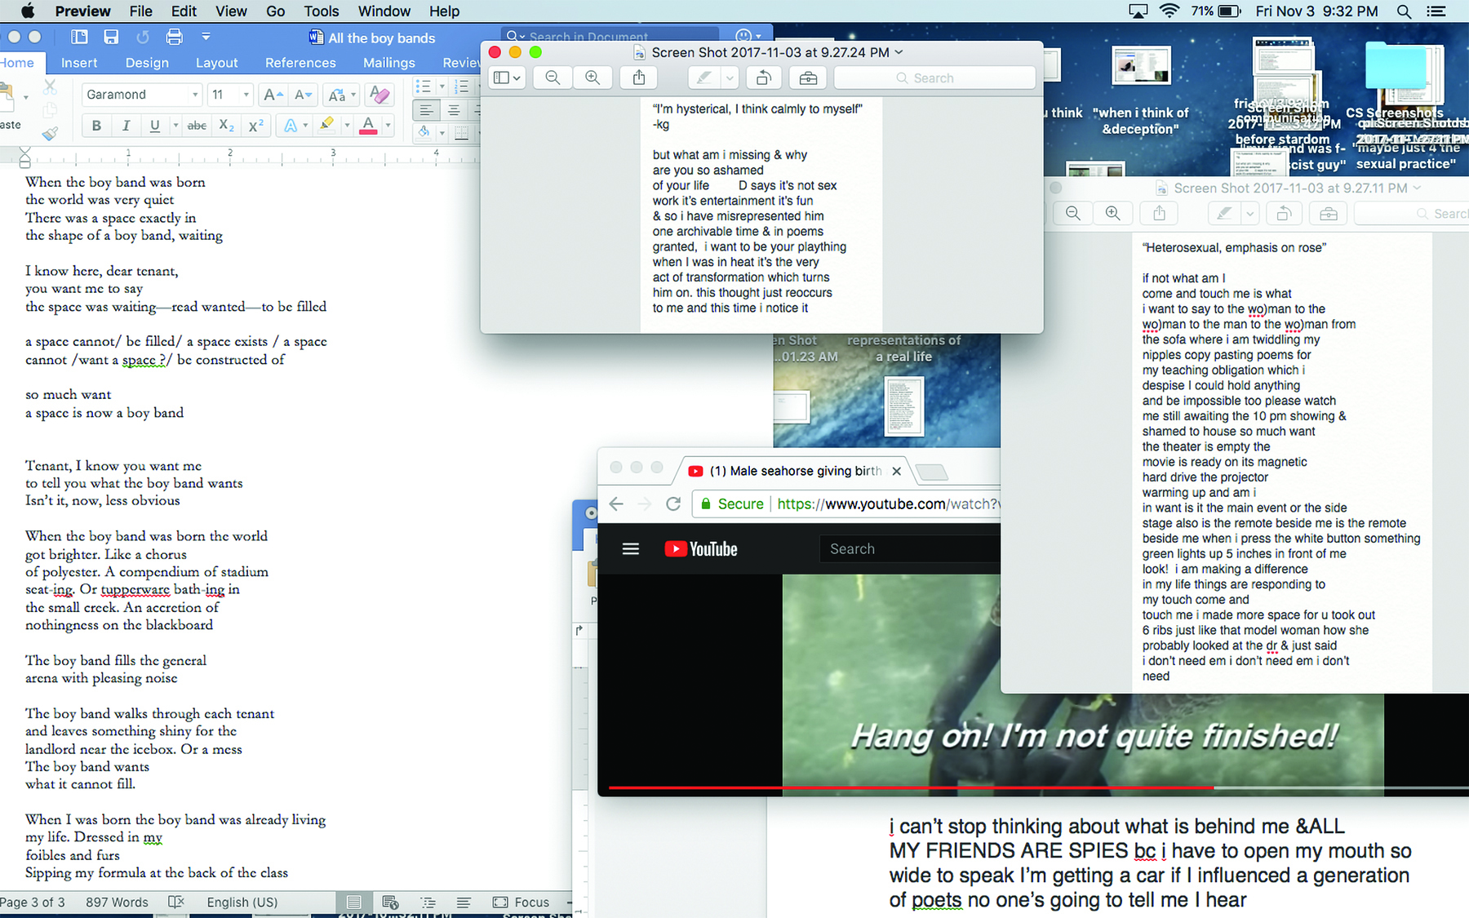Click Rotate icon in front Preview window
The width and height of the screenshot is (1469, 918).
pos(763,78)
